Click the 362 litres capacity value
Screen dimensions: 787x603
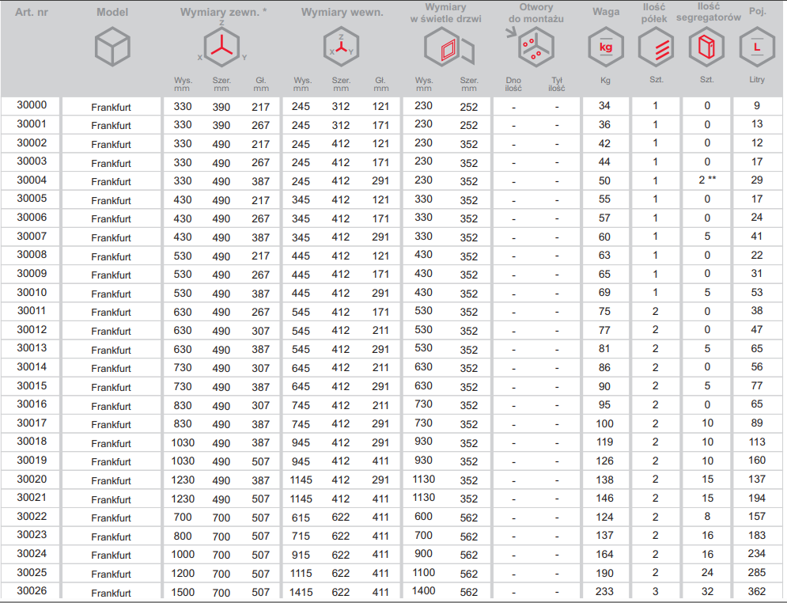point(757,592)
